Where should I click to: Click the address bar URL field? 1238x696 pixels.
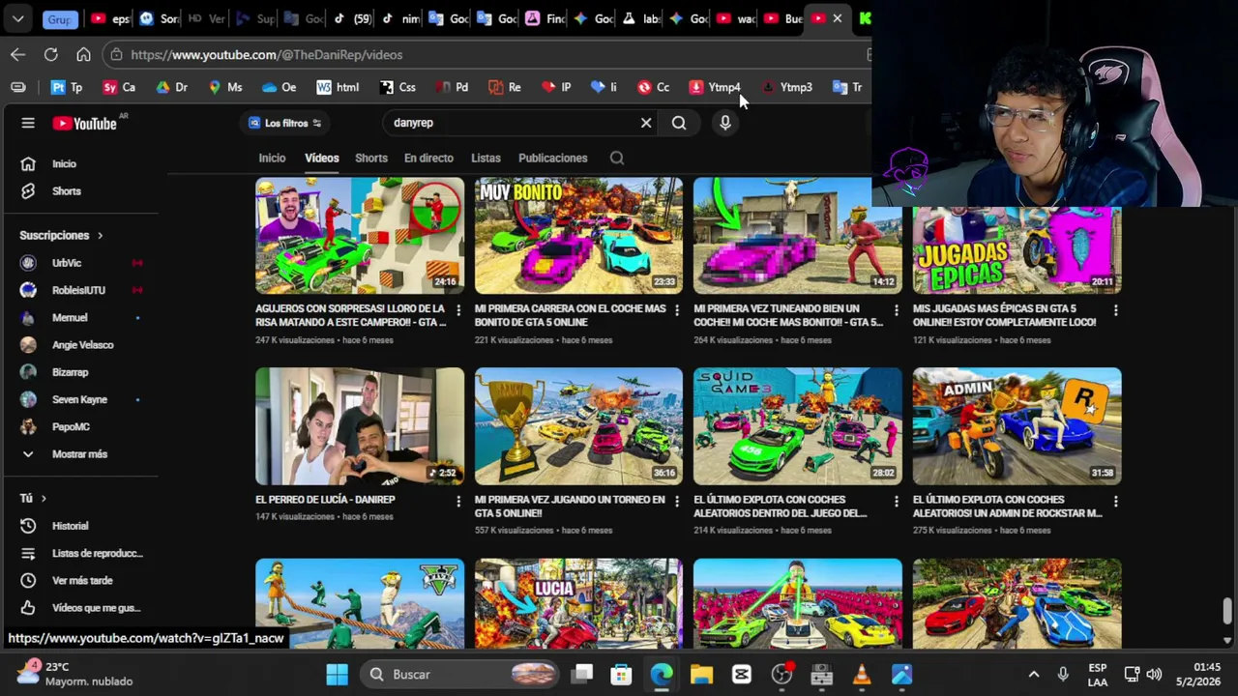484,54
